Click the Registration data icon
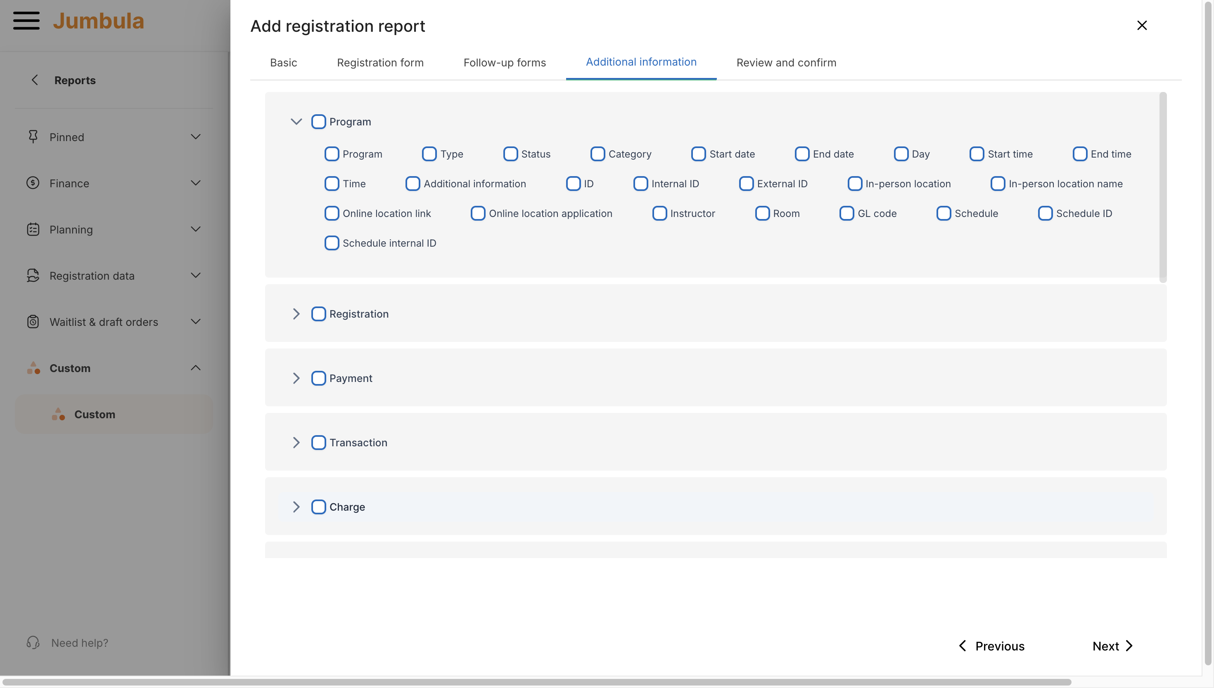 pyautogui.click(x=33, y=276)
